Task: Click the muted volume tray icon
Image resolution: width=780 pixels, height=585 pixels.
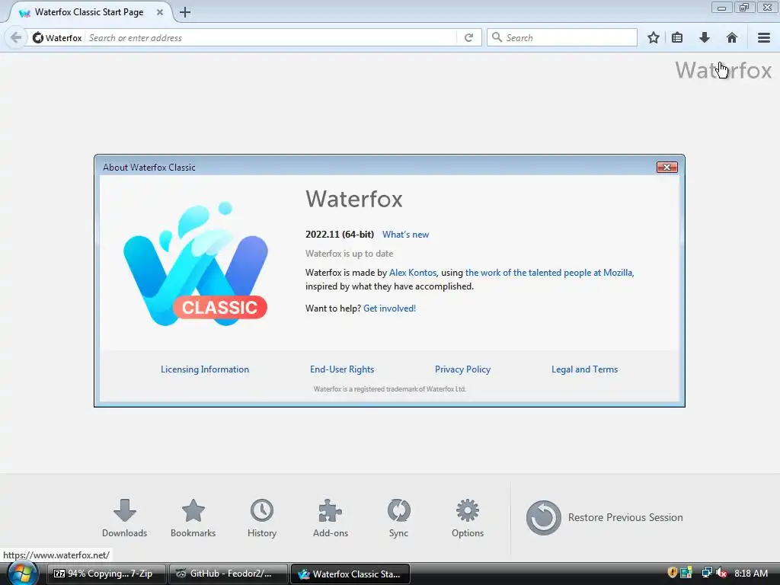Action: 721,573
